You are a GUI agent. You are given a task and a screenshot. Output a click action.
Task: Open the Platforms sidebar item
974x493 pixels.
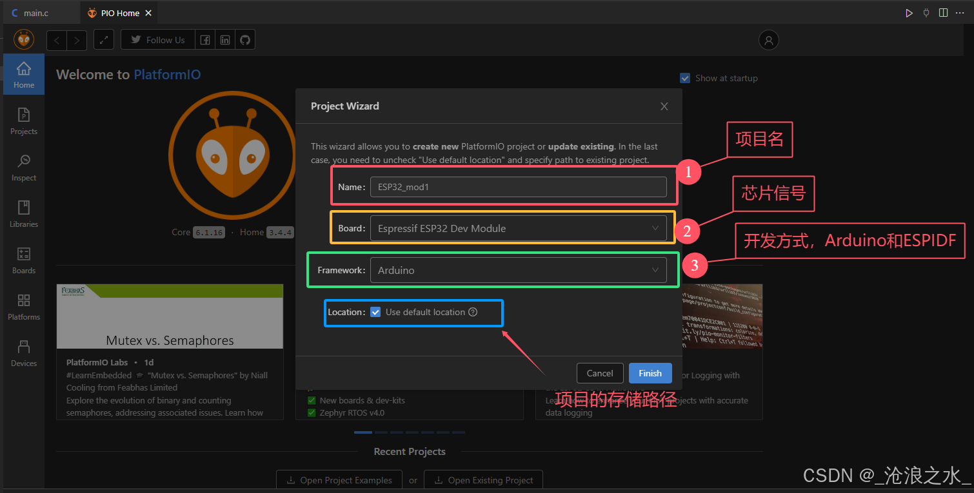(24, 307)
